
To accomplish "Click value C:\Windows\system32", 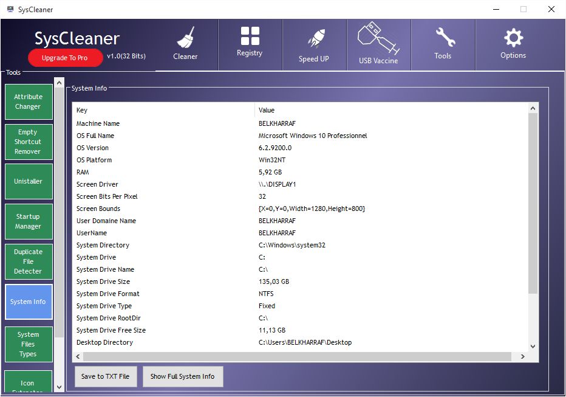I will tap(292, 245).
